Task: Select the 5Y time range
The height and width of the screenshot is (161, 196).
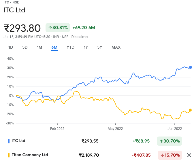Action: point(99,47)
